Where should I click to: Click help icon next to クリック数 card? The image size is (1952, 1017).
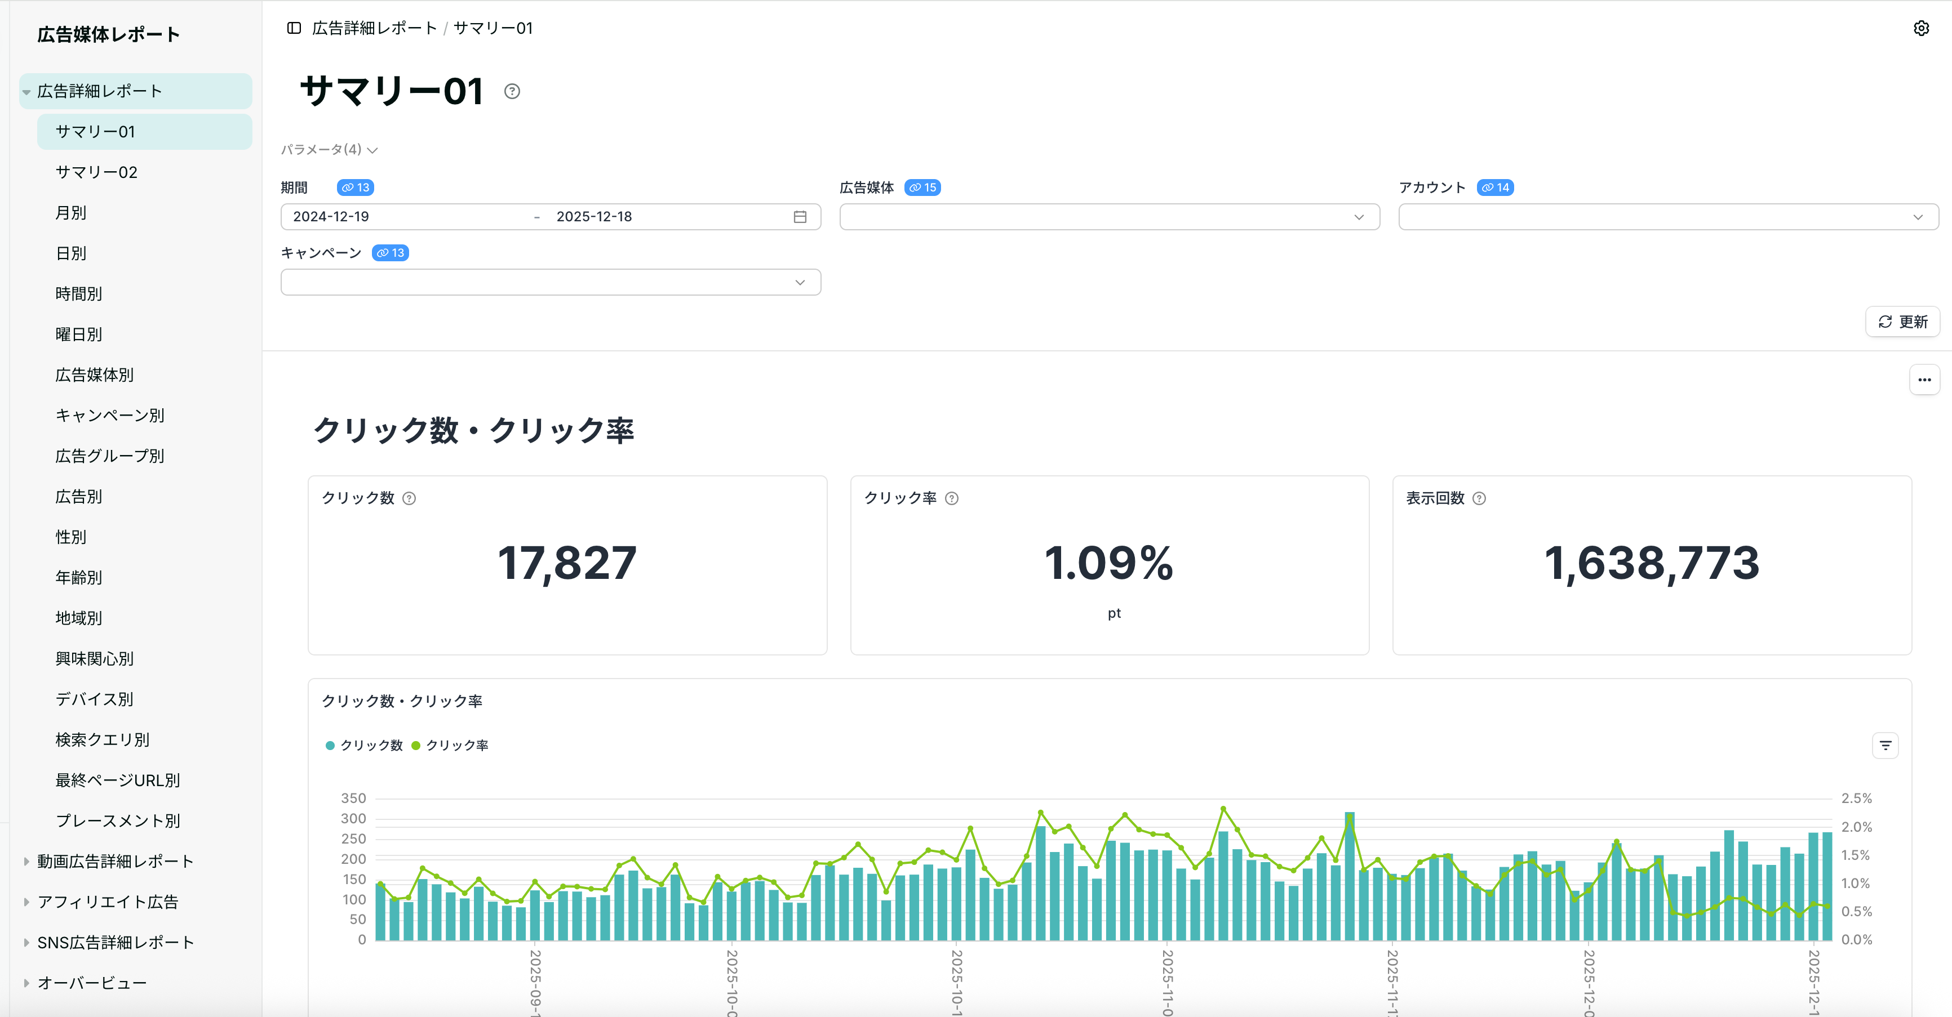coord(409,498)
